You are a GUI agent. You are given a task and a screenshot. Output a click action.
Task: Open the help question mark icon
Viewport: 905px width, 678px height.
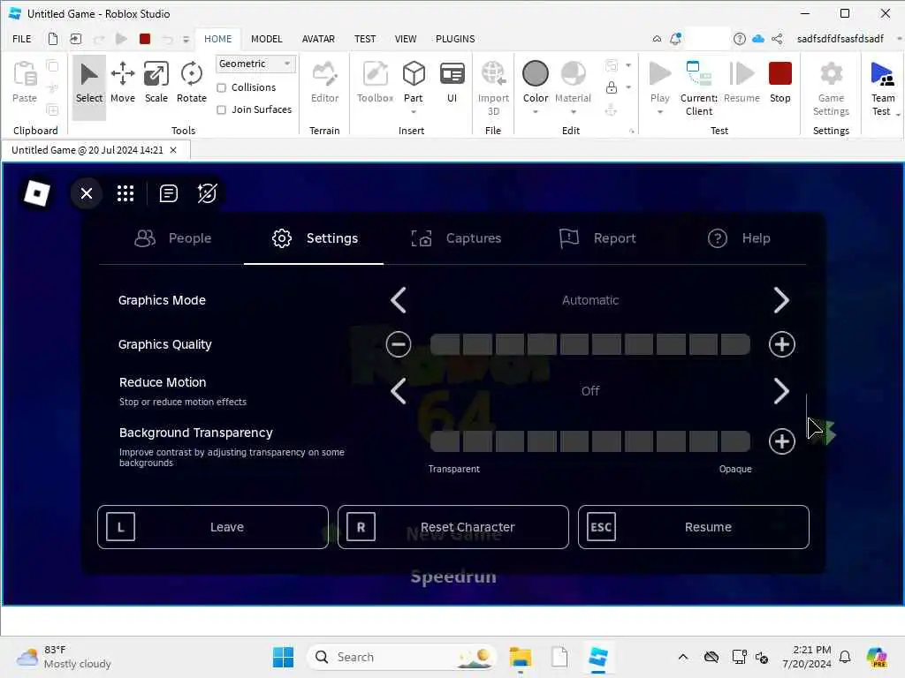(740, 39)
